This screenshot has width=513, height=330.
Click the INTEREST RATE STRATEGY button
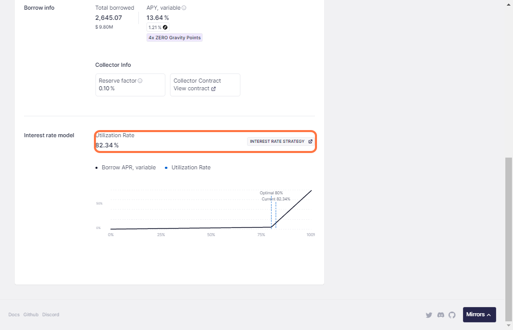pos(277,141)
